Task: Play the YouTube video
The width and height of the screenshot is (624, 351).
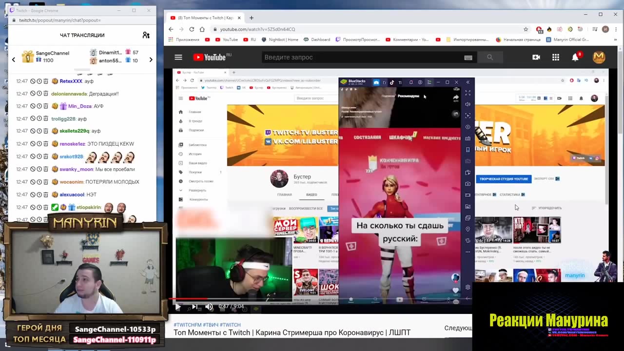Action: 177,307
